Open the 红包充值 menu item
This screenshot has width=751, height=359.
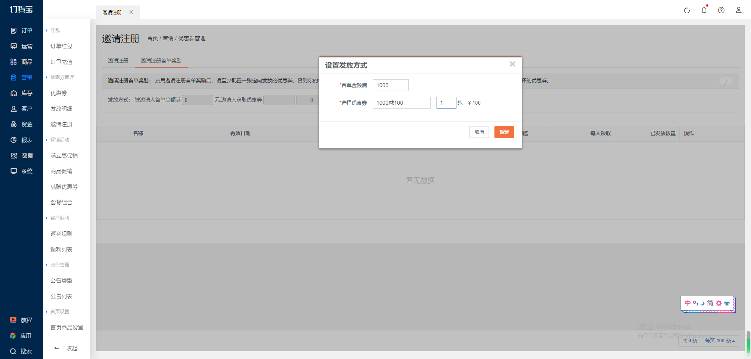(x=61, y=62)
